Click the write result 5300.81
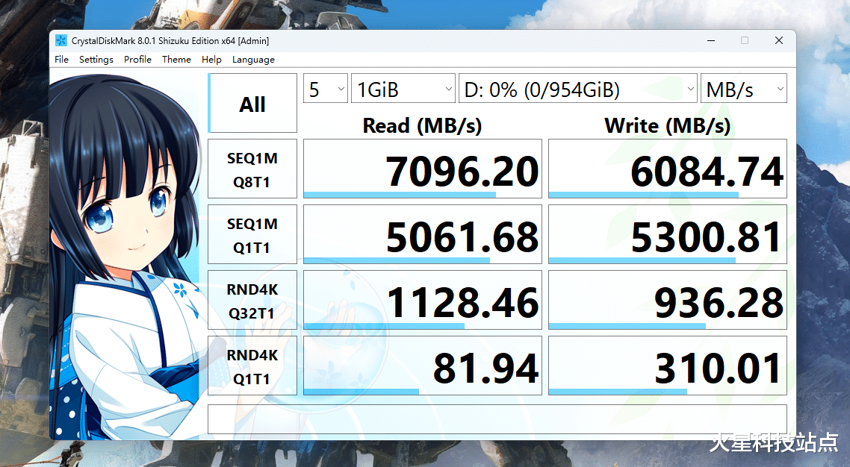 [x=668, y=234]
